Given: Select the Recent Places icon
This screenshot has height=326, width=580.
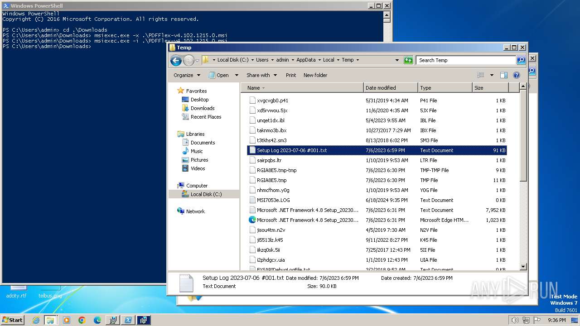Looking at the screenshot, I should [185, 117].
